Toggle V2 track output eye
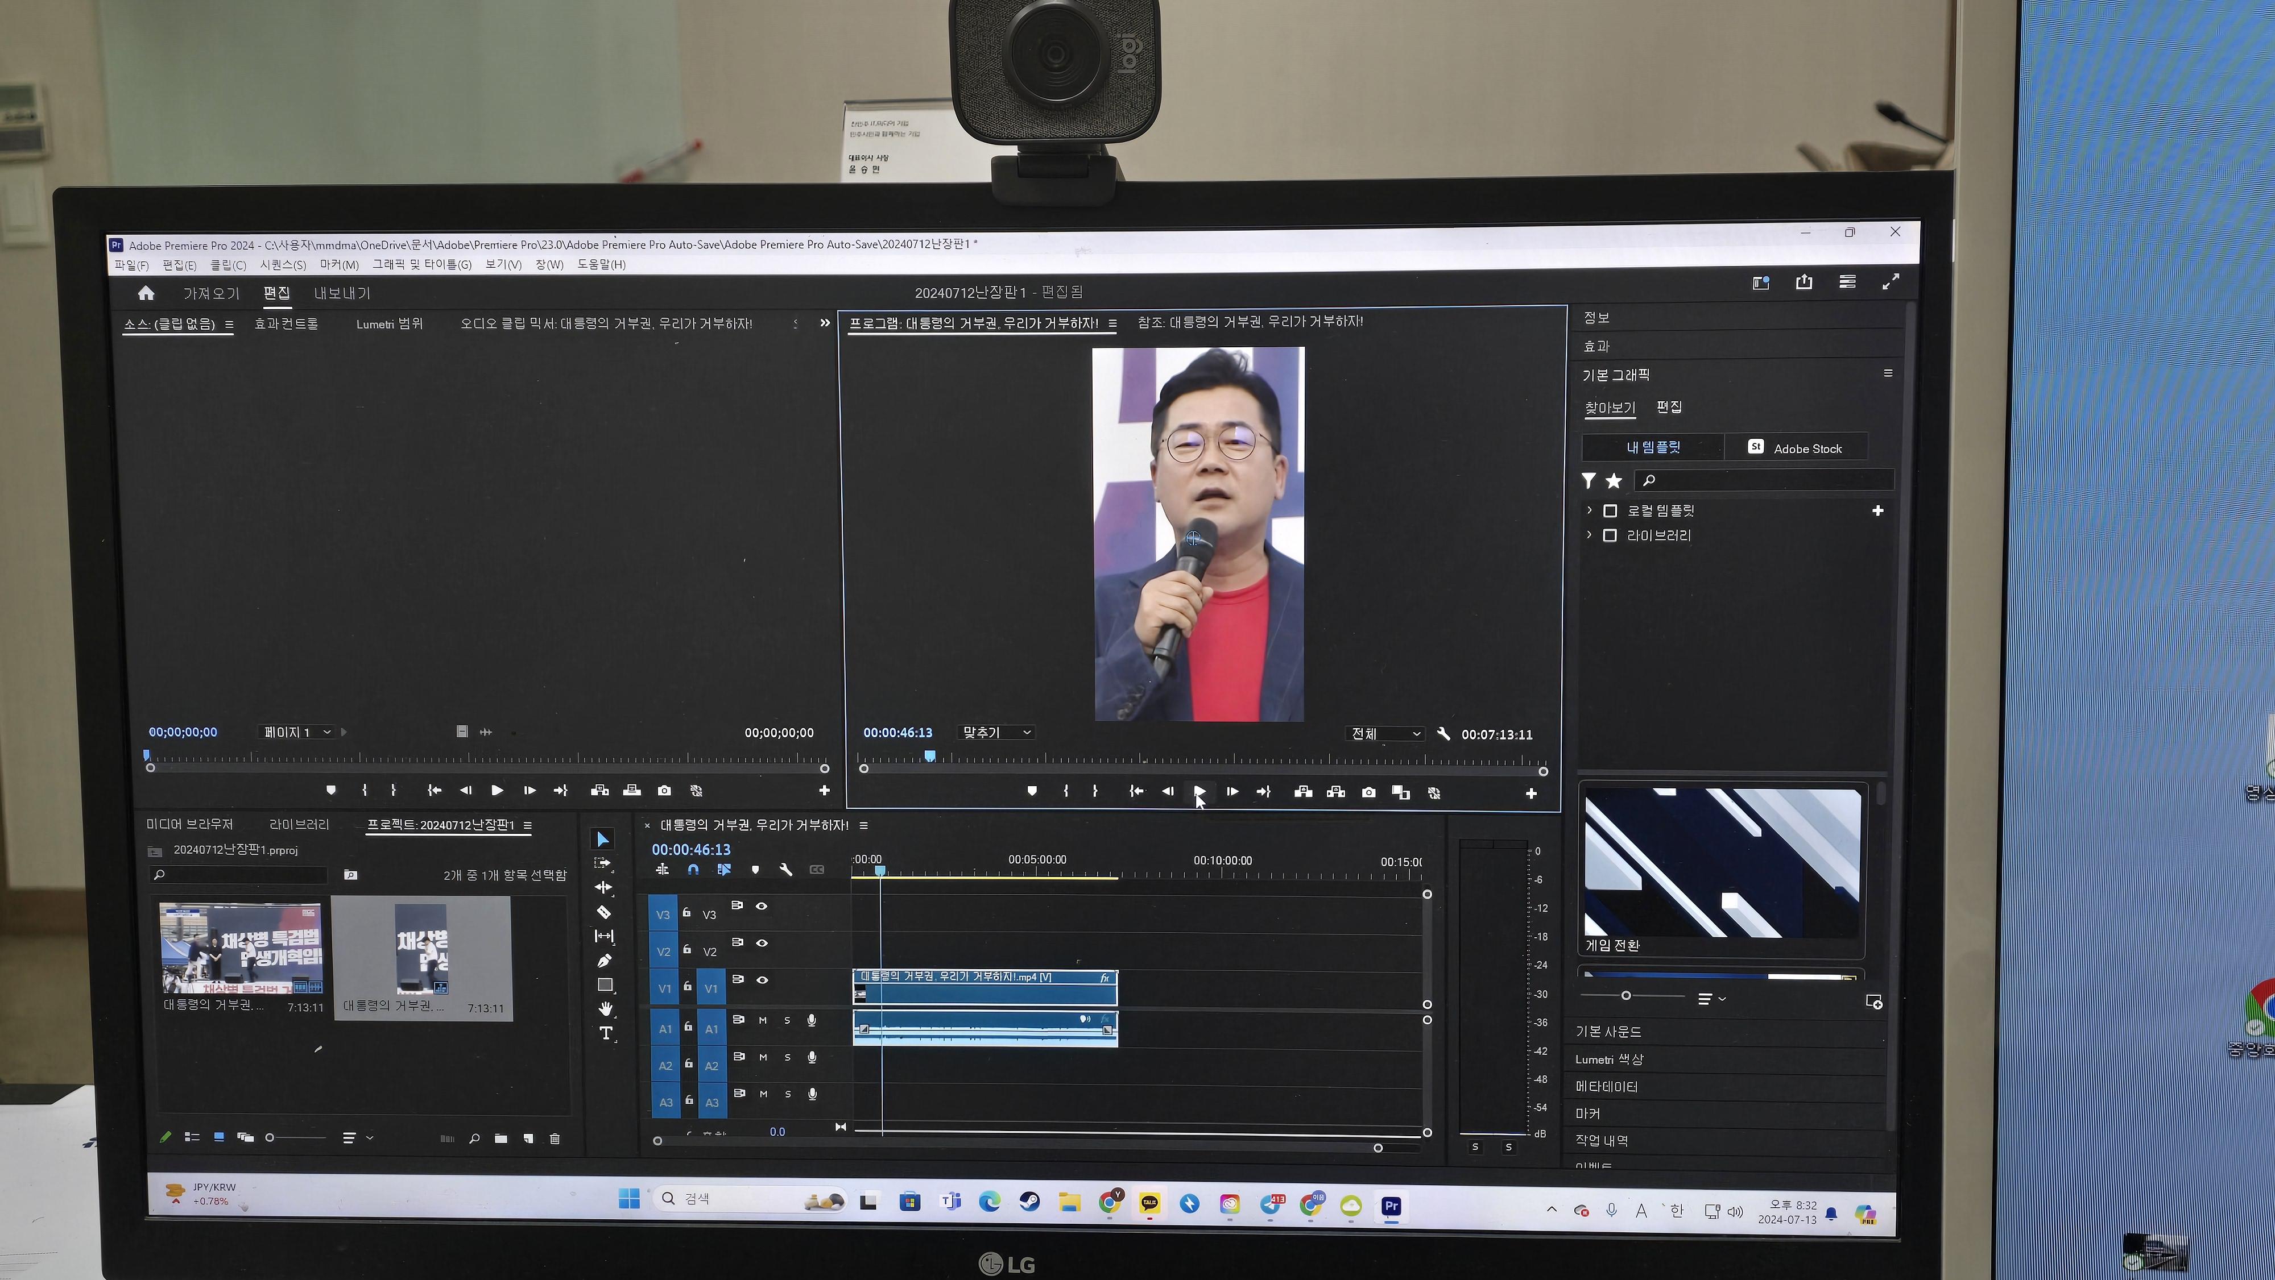This screenshot has width=2275, height=1280. 762,944
